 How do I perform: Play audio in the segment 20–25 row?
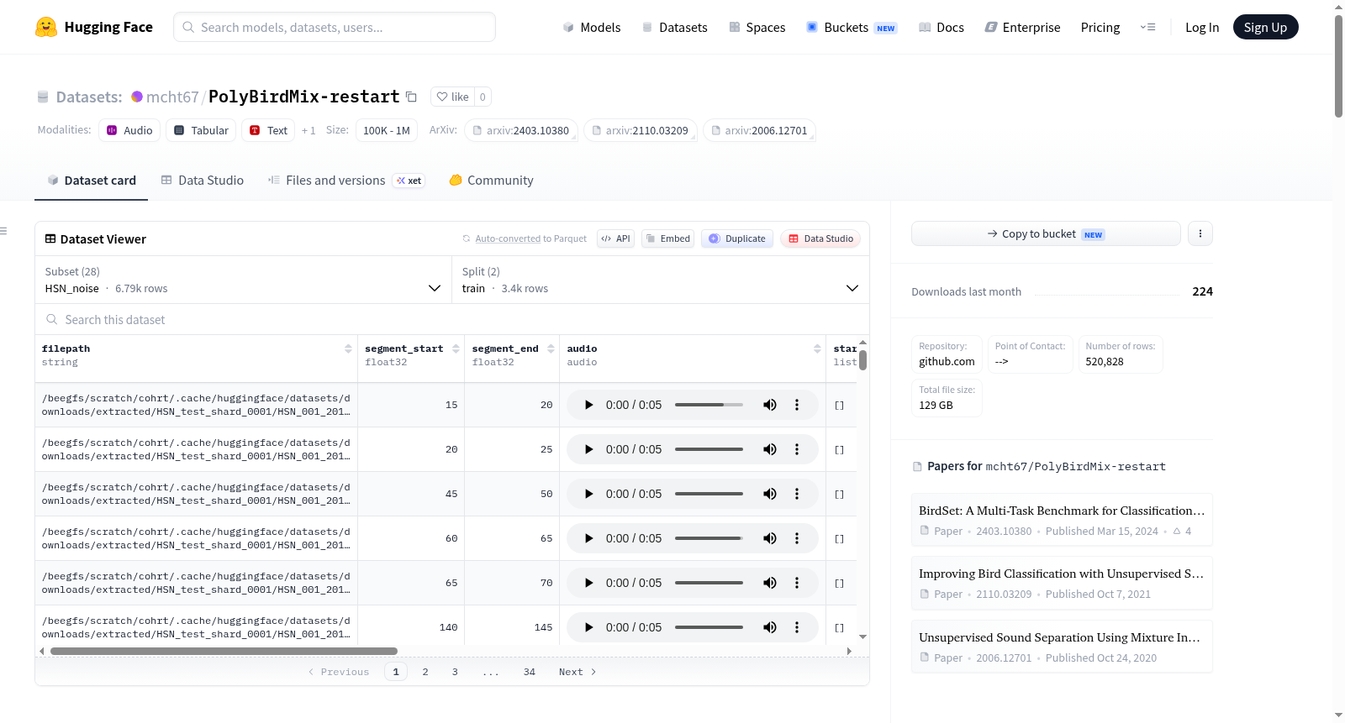coord(589,449)
